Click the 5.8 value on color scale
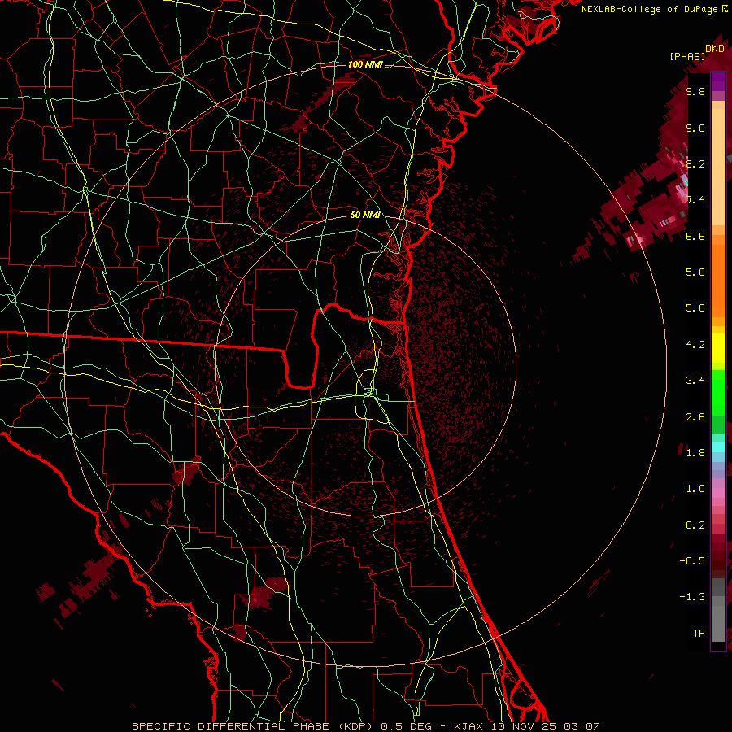 point(695,272)
